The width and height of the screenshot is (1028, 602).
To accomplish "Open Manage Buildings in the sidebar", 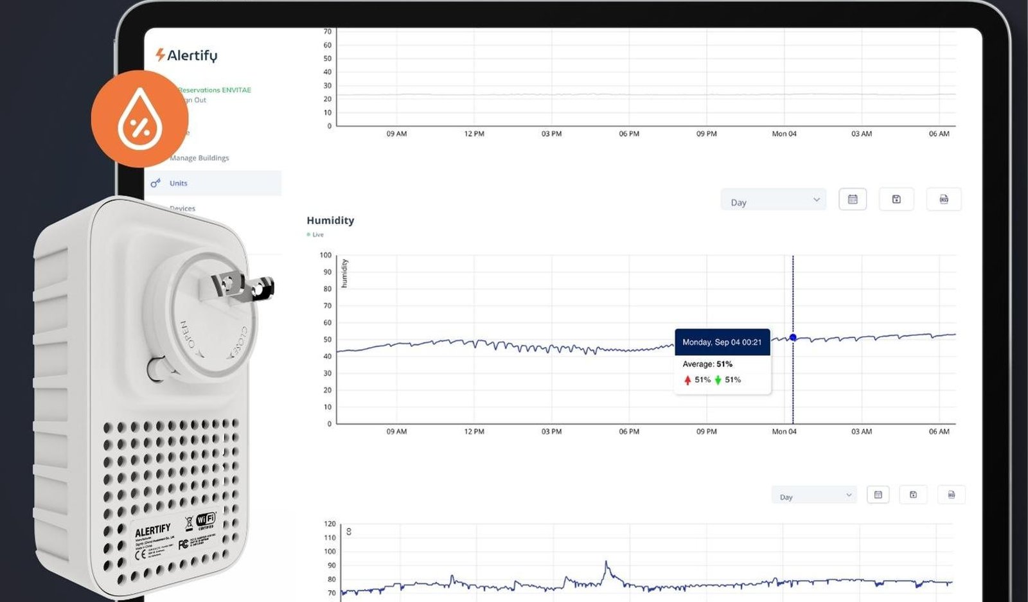I will 199,158.
